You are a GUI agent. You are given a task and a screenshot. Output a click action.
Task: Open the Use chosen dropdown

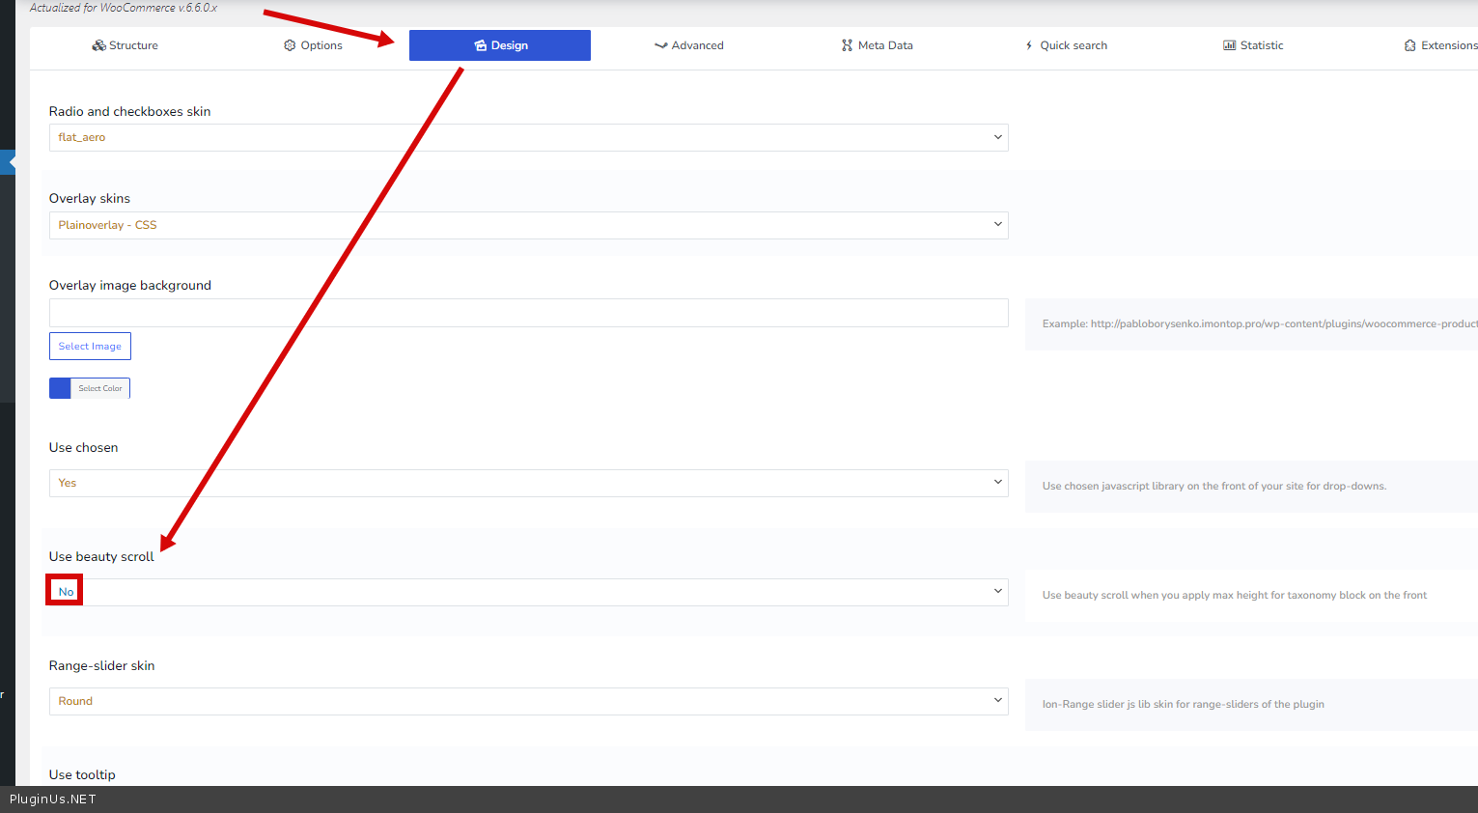(x=528, y=483)
